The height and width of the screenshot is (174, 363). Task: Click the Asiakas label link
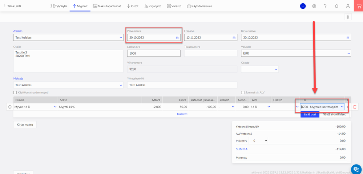[x=18, y=31]
